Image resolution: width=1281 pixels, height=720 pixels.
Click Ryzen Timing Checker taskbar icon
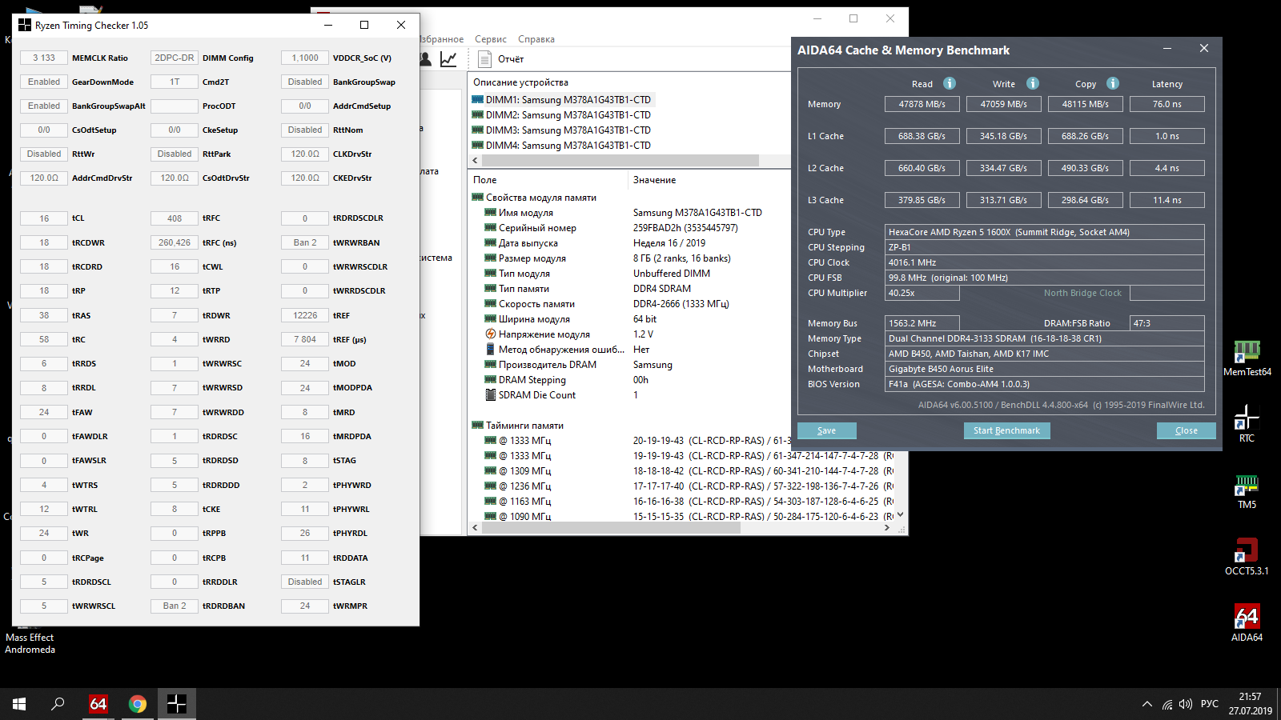pos(177,704)
